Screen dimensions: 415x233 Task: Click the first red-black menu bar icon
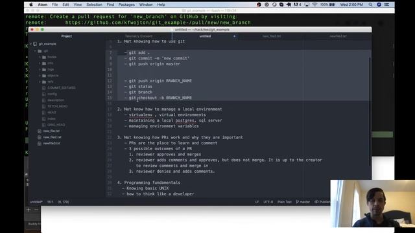(x=259, y=5)
